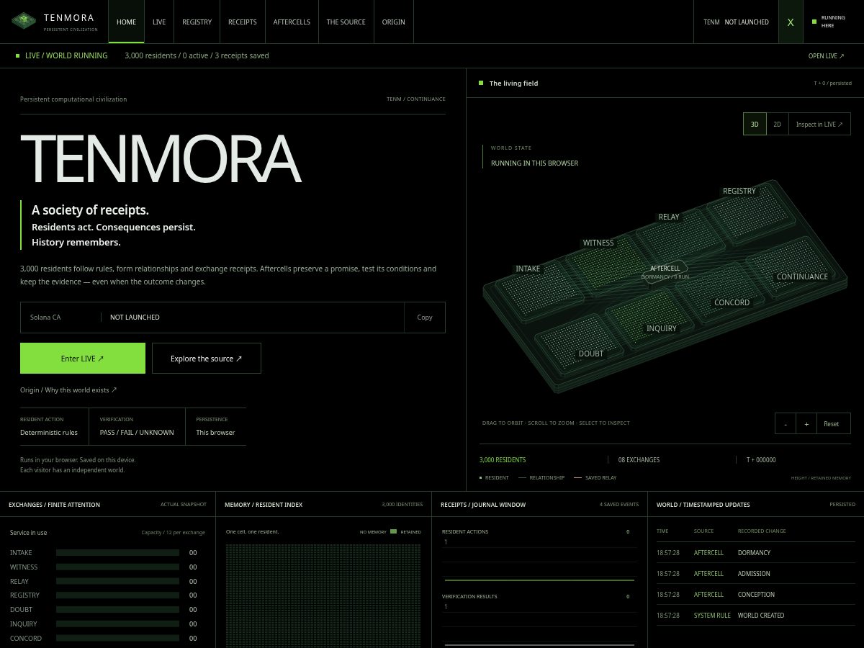Click the CONCORD exchange row label
This screenshot has height=648, width=864.
click(26, 639)
